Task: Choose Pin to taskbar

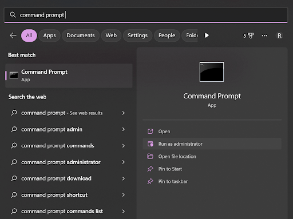Action: point(212,181)
